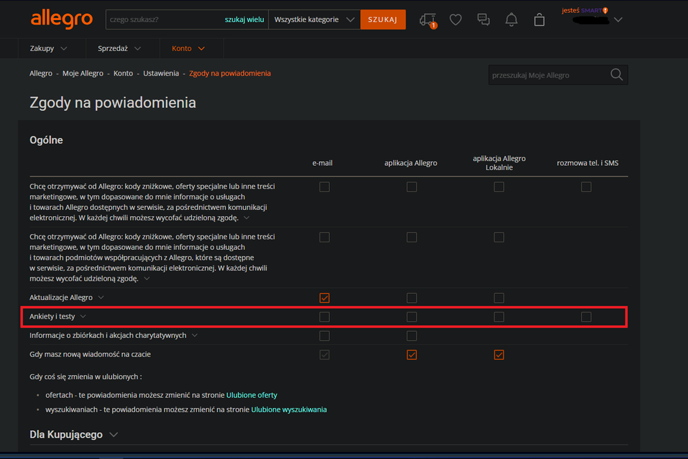The width and height of the screenshot is (688, 459).
Task: Open the delivery truck icon with notification
Action: tap(428, 20)
